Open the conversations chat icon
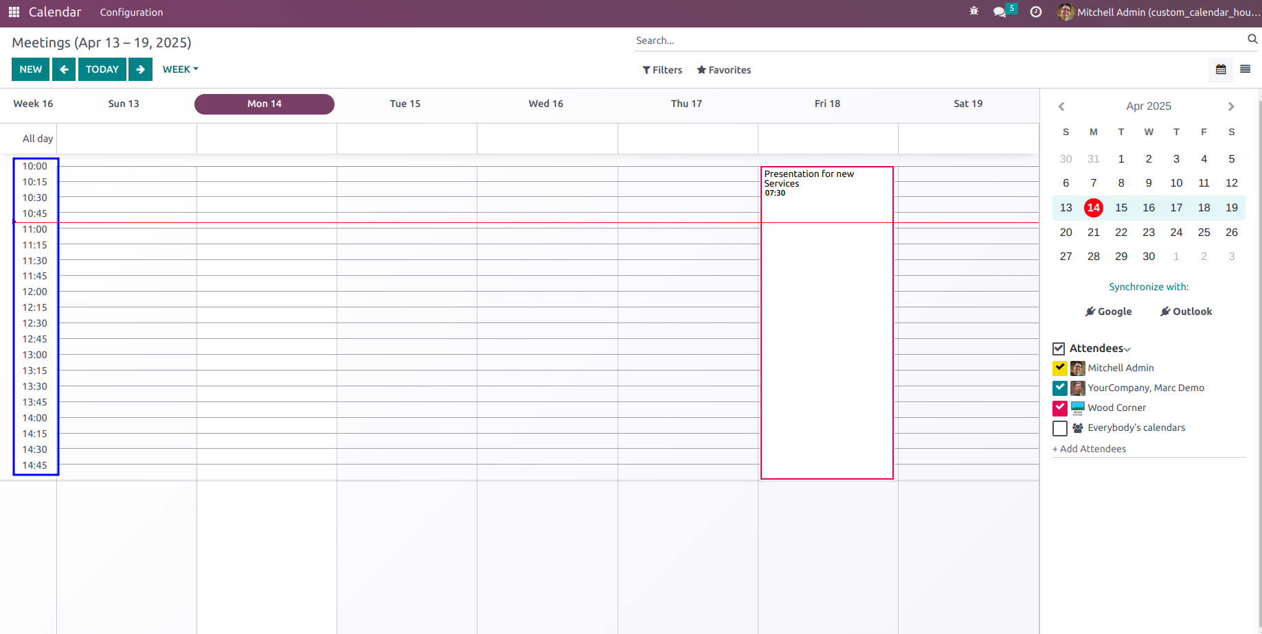Viewport: 1262px width, 634px height. click(x=1000, y=12)
